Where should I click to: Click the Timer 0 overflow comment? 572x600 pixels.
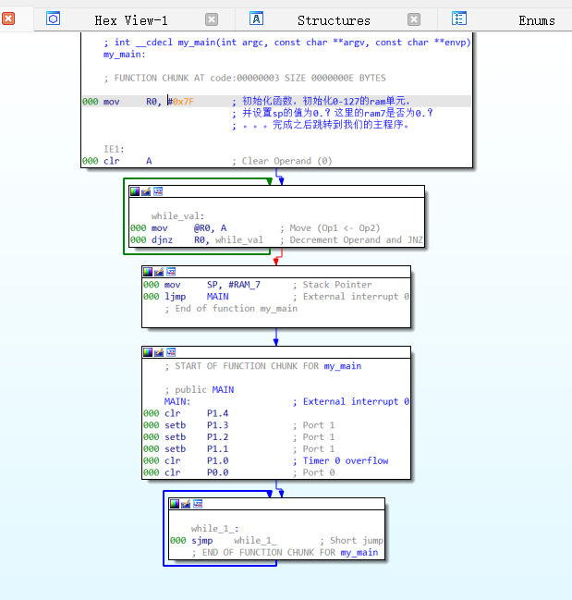click(341, 460)
